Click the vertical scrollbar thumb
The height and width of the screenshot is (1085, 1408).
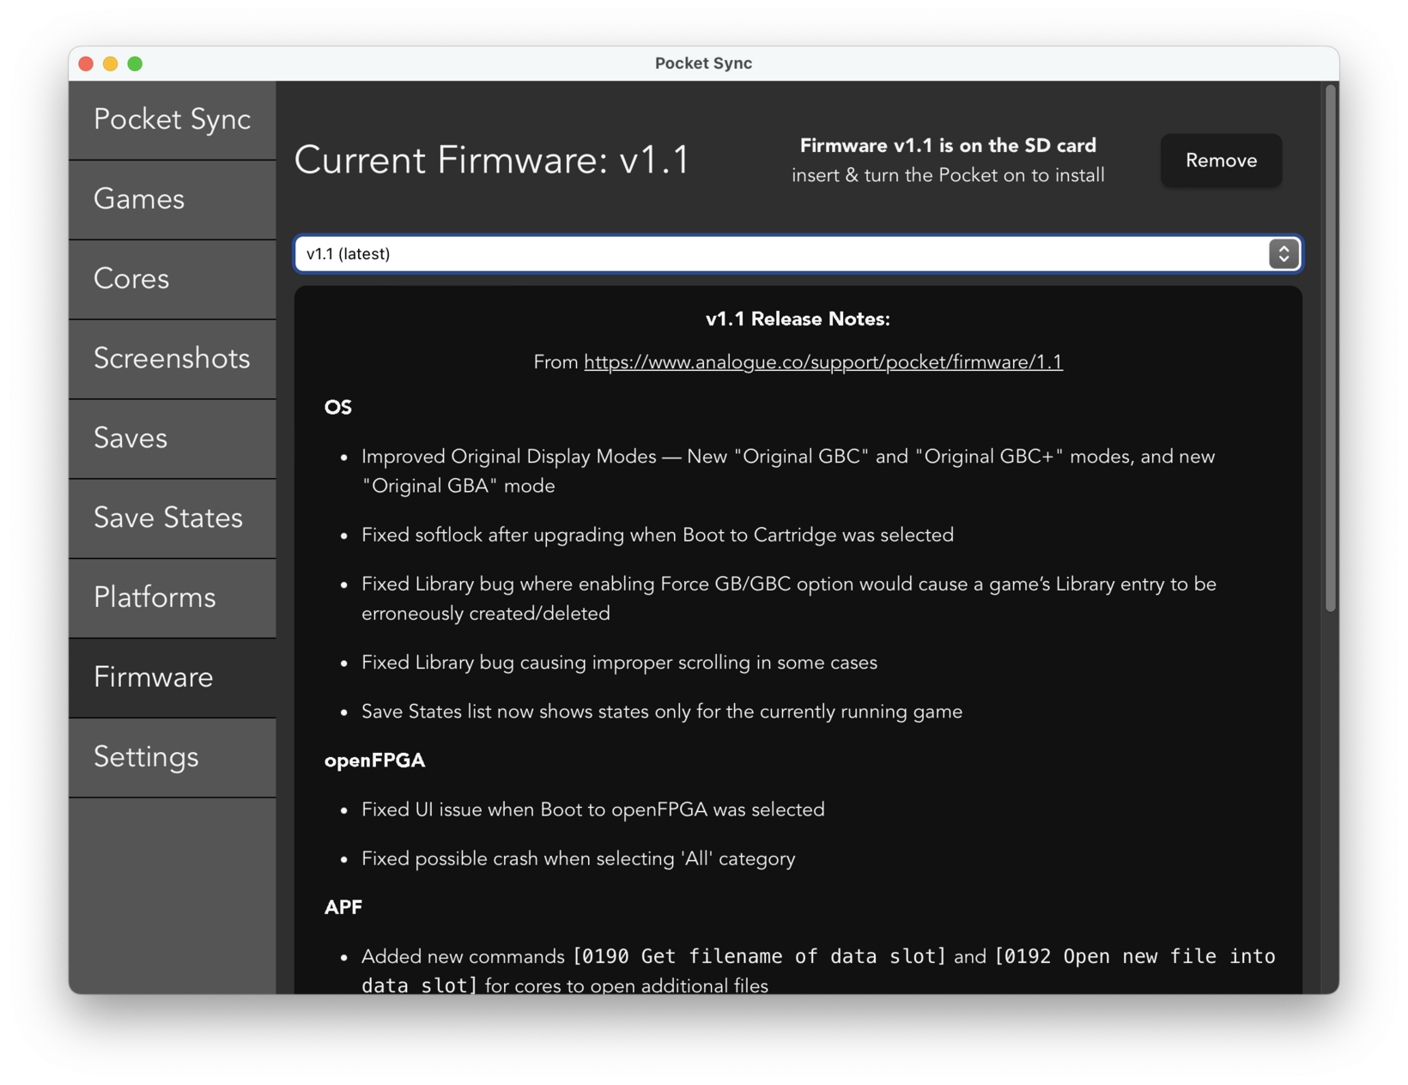click(1330, 348)
